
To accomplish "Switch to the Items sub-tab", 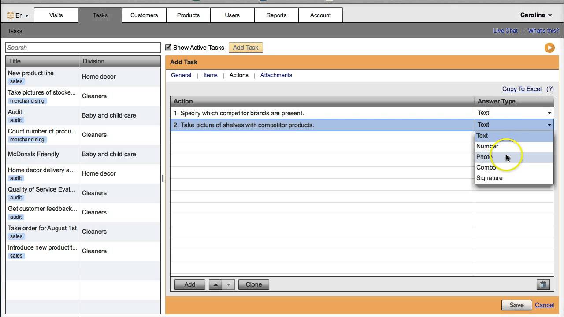I will pos(211,75).
